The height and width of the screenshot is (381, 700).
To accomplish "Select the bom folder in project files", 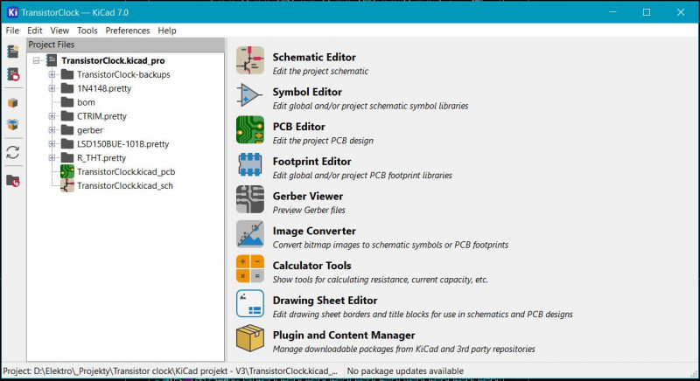I will pos(86,102).
